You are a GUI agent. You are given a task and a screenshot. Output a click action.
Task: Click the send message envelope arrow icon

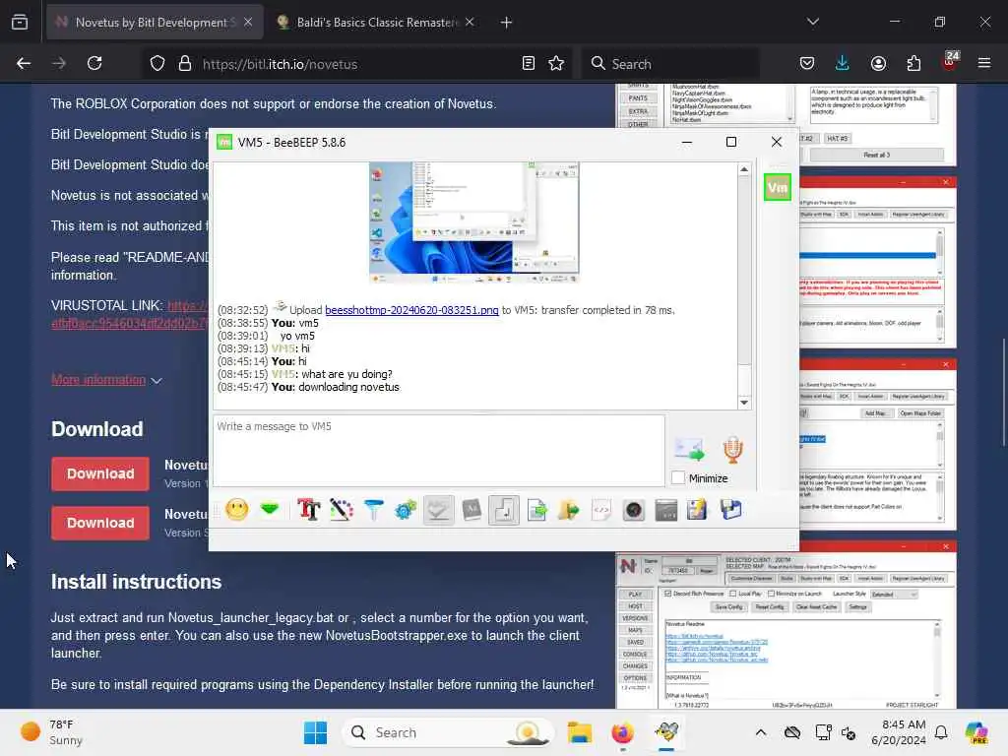click(x=688, y=449)
